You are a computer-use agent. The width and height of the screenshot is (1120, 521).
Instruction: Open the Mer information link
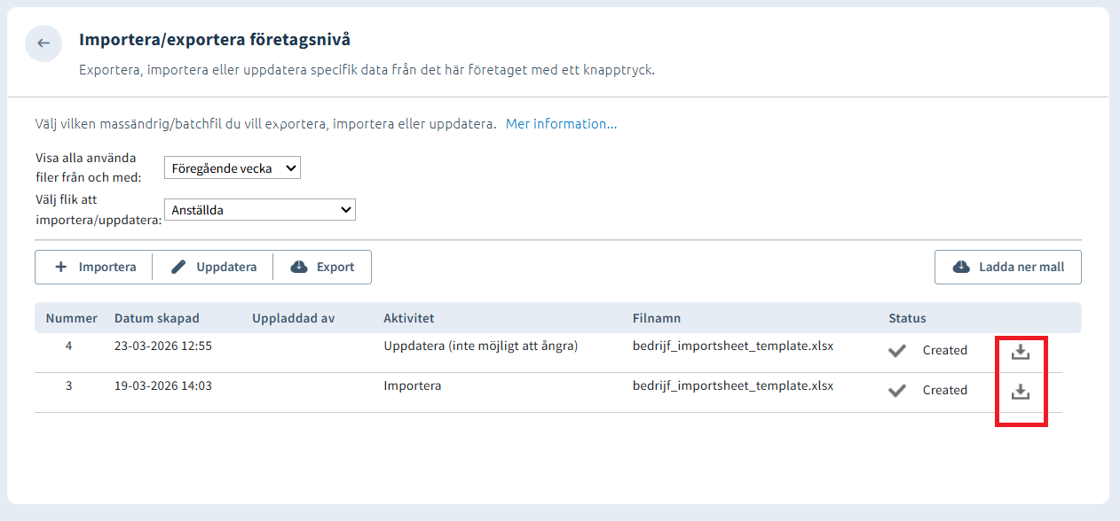click(561, 124)
